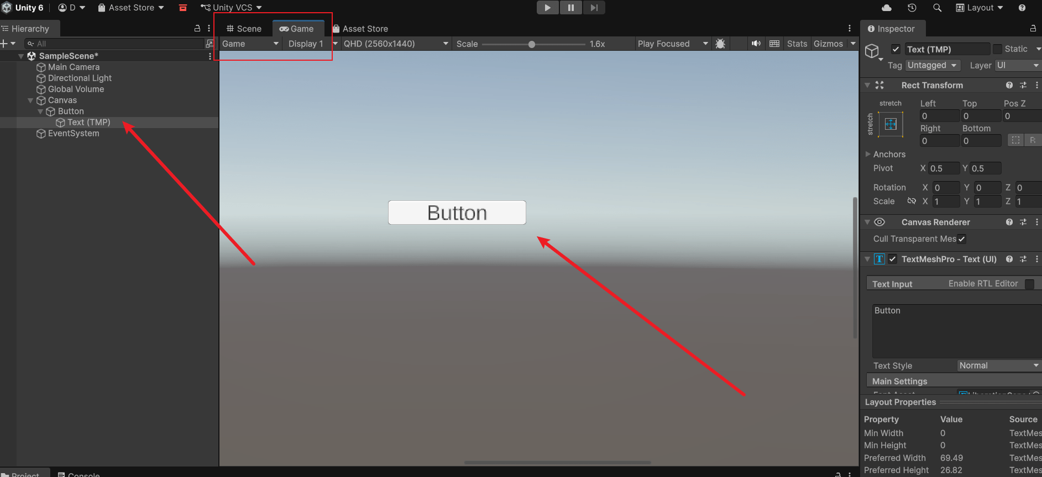This screenshot has height=477, width=1042.
Task: Open the QHD resolution dropdown
Action: tap(395, 44)
